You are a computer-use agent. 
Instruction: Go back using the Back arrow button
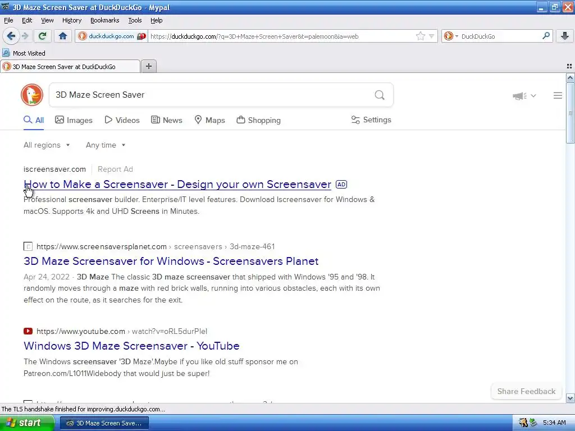coord(11,36)
